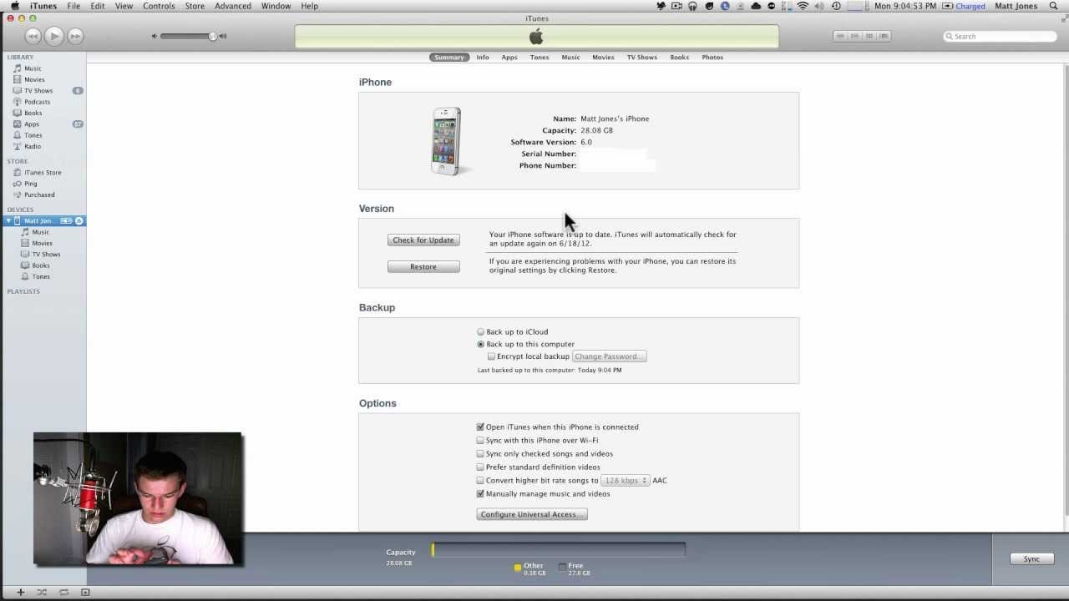The width and height of the screenshot is (1069, 601).
Task: Click the Capacity usage bar
Action: (558, 549)
